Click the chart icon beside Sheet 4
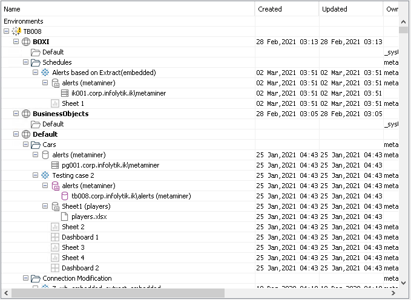411x300 pixels. coord(55,258)
